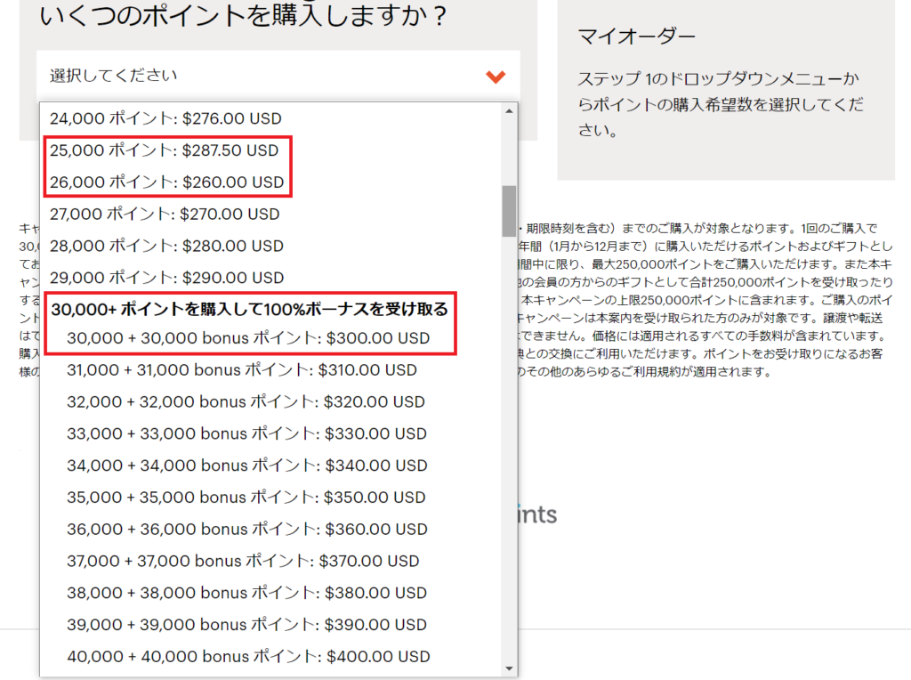This screenshot has width=911, height=680.
Task: Choose 38,000 + 38,000 bonus for $380.00
Action: point(246,593)
